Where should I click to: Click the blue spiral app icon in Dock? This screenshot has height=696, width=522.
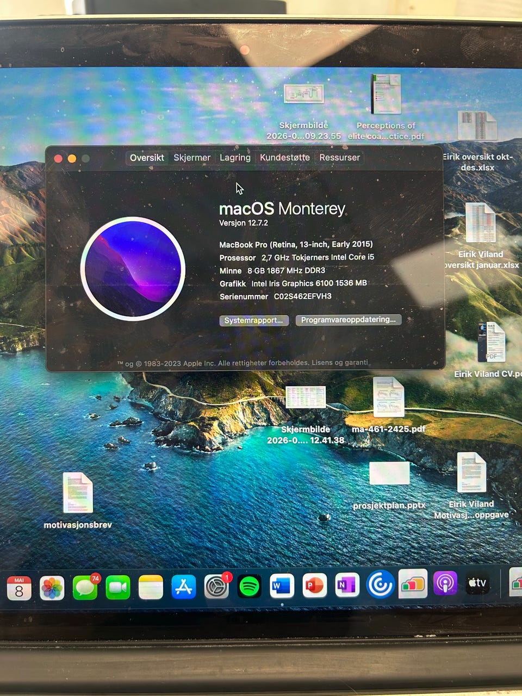click(x=380, y=585)
